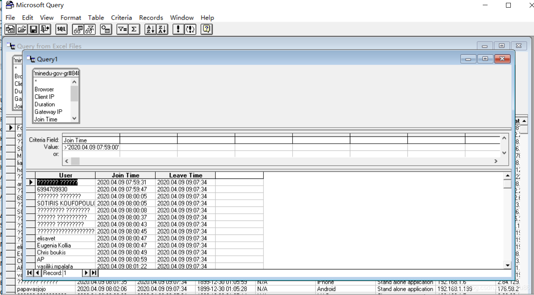
Task: Toggle the Show/Hide Criteria icon
Action: (x=89, y=29)
